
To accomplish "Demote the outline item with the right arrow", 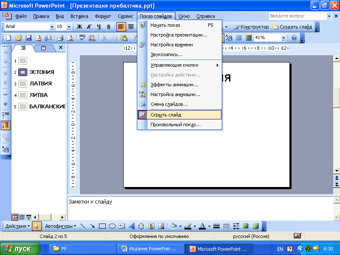I will pyautogui.click(x=6, y=61).
